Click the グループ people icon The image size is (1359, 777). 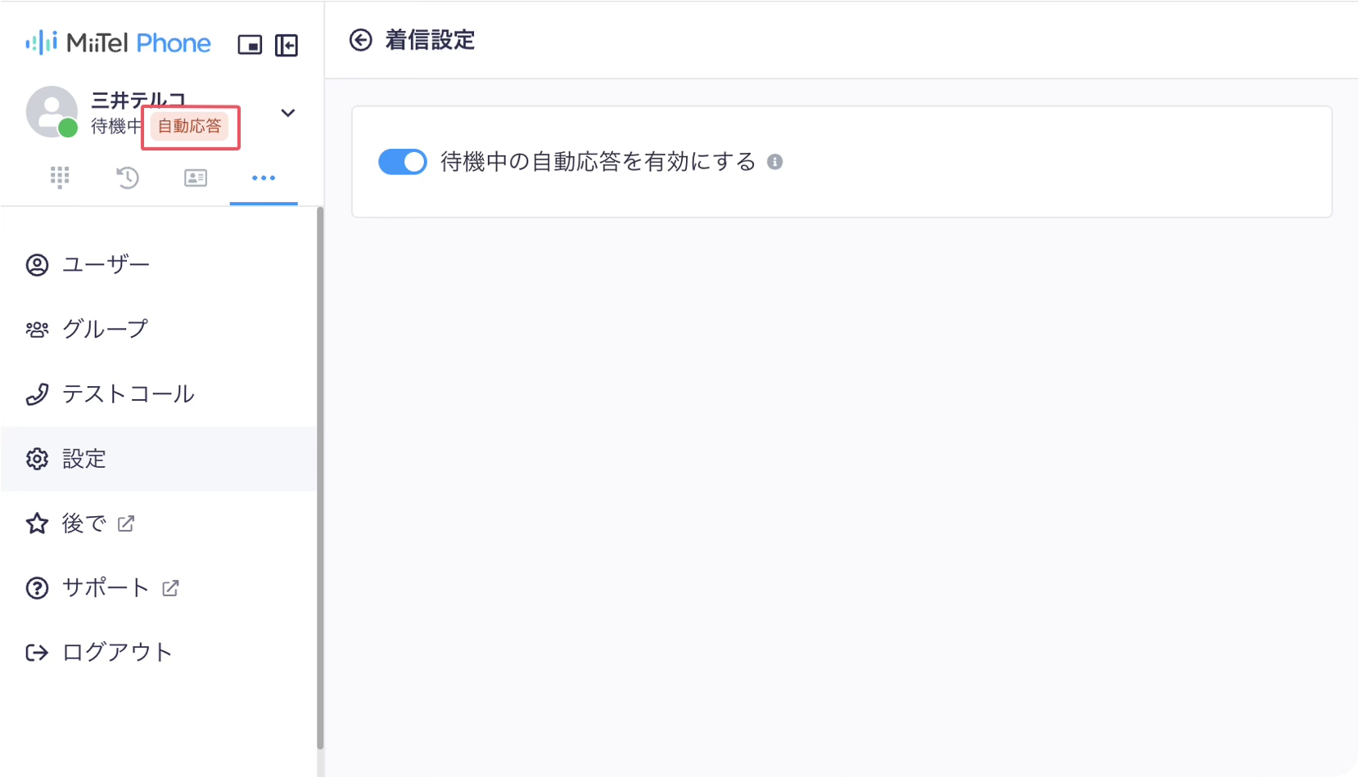pos(37,330)
